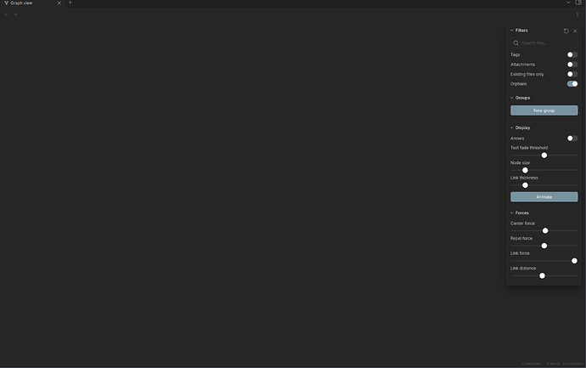Image resolution: width=586 pixels, height=368 pixels.
Task: Click the tab list dropdown chevron
Action: coord(568,3)
